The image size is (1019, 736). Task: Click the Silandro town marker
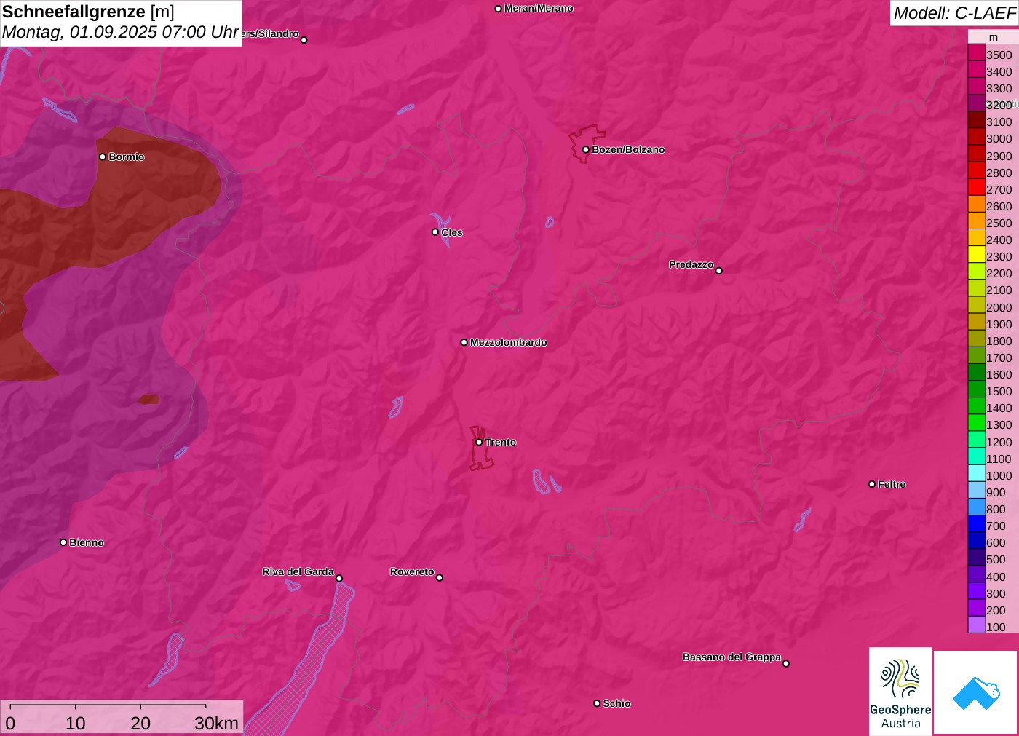pos(304,40)
